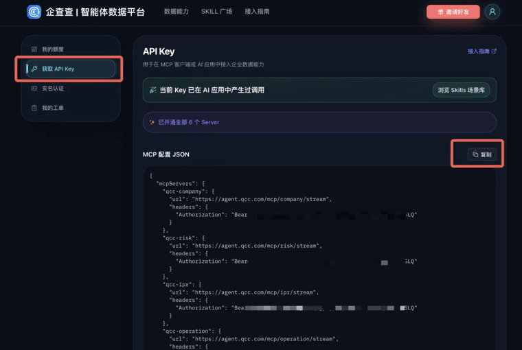Click the 企查查 logo icon
Screen dimensions: 522x350
(x=34, y=12)
